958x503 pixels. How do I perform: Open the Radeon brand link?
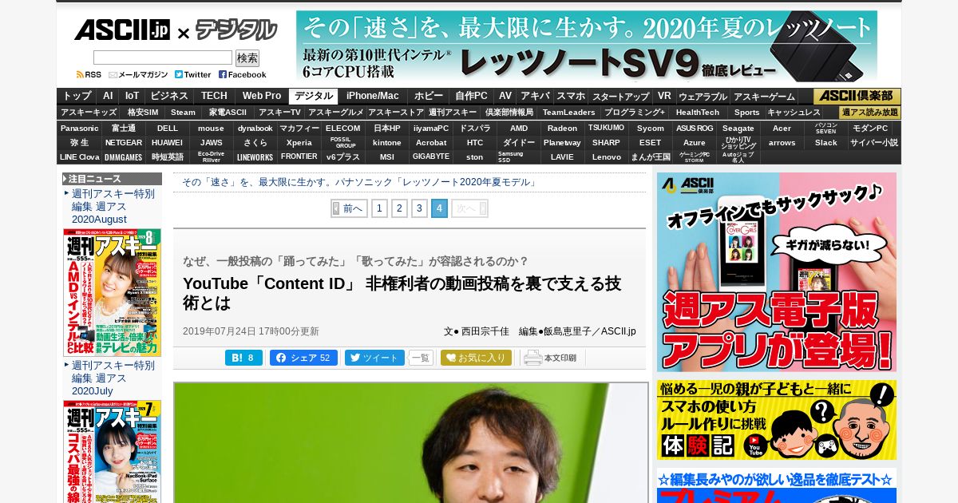[563, 128]
